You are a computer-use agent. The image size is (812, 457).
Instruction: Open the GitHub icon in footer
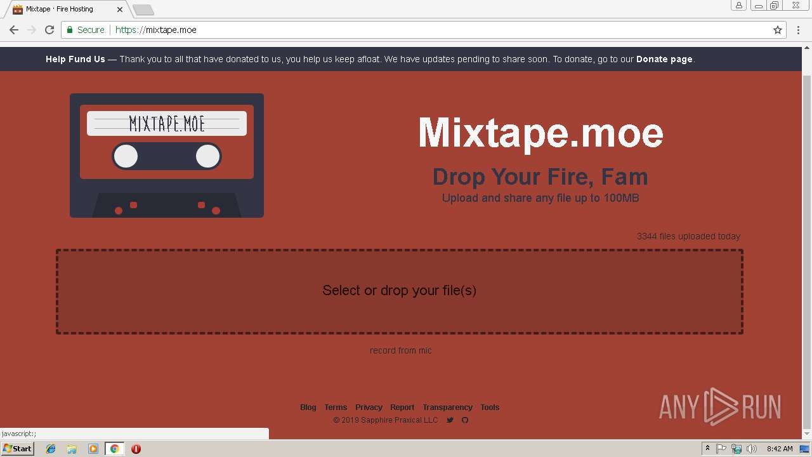click(465, 420)
